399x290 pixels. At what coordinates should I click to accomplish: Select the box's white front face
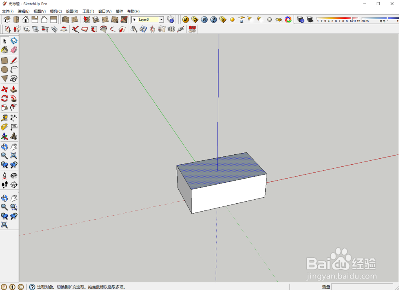point(229,195)
